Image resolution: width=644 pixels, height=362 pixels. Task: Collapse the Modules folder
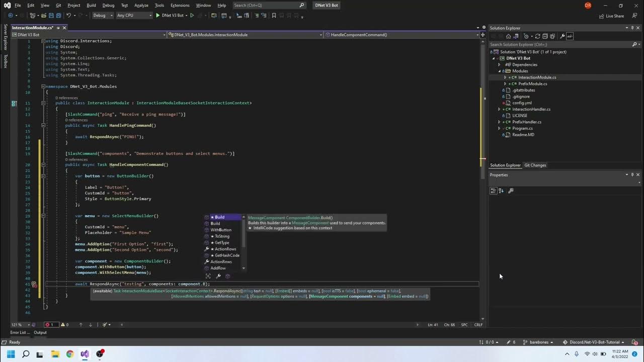499,71
